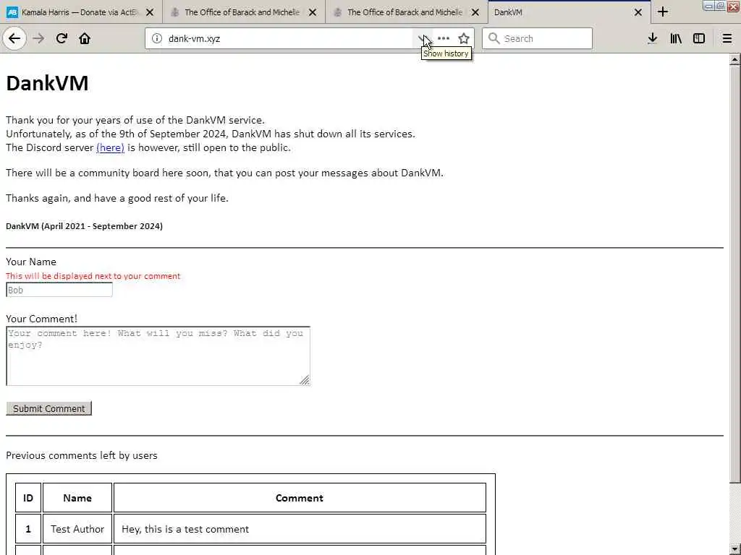Image resolution: width=741 pixels, height=555 pixels.
Task: Close the second Office of Barack tab
Action: 475,12
